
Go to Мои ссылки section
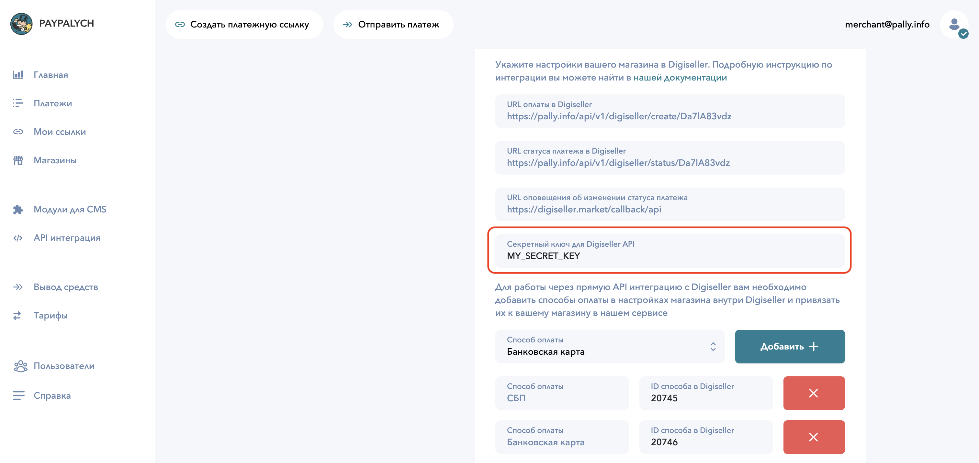coord(60,132)
